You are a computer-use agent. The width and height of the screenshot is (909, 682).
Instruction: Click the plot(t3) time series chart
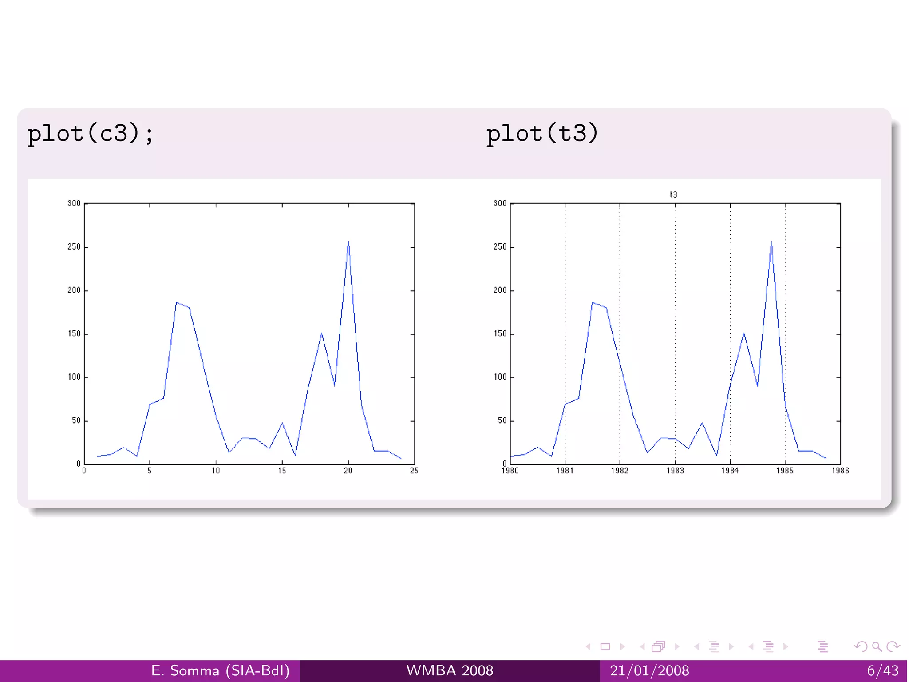pos(675,334)
